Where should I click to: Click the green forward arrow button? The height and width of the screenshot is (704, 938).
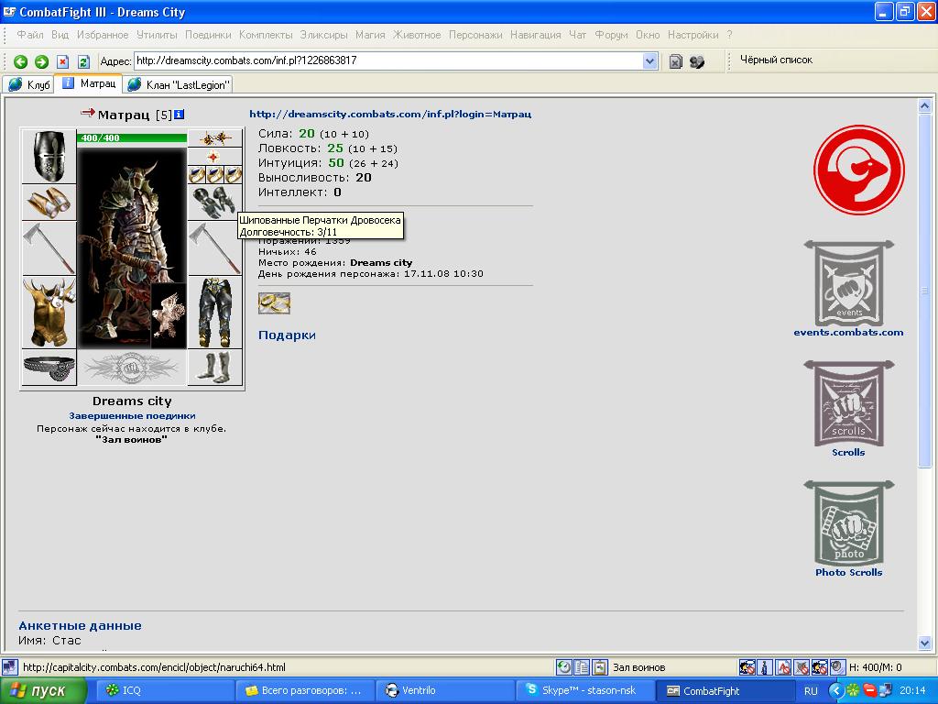pos(41,61)
